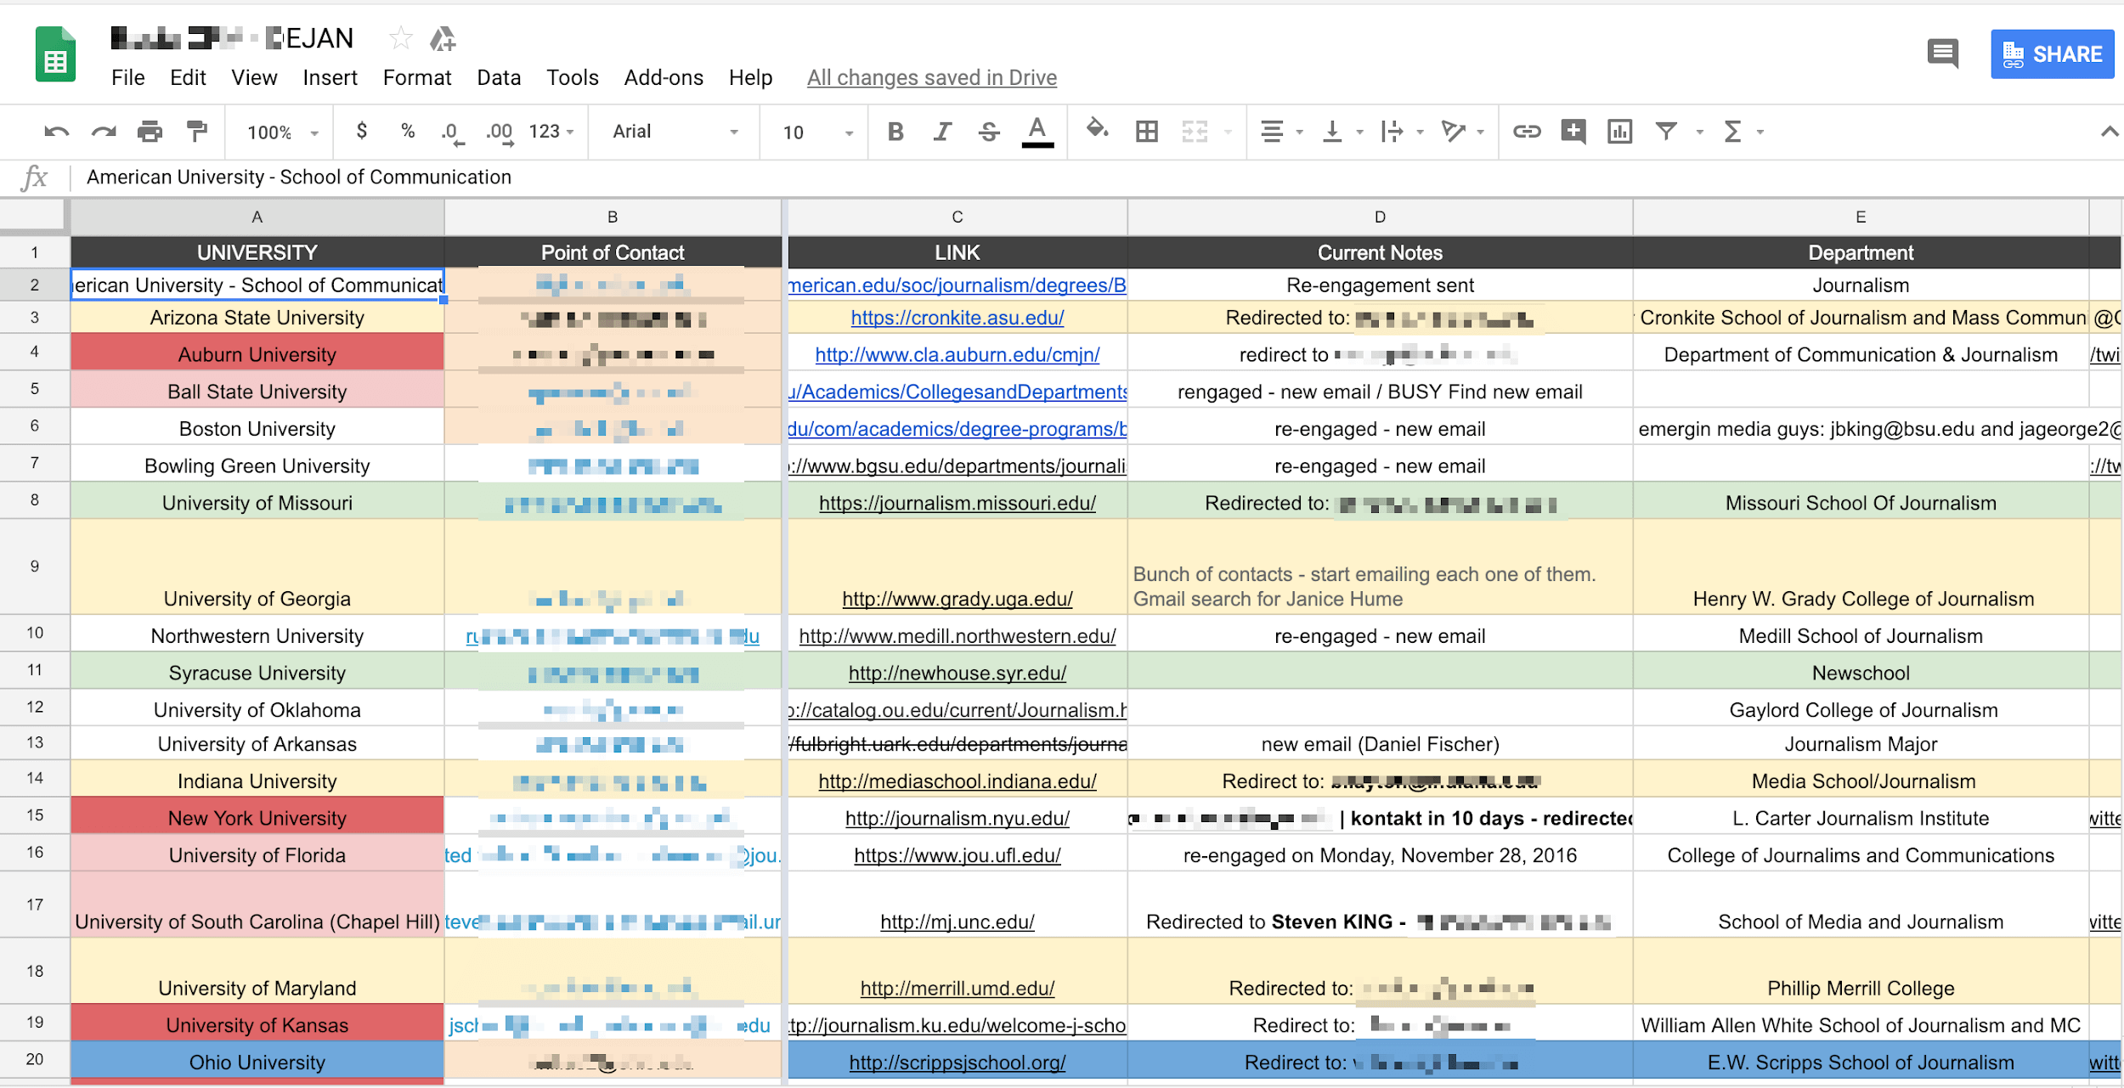This screenshot has width=2124, height=1088.
Task: Open the Data menu
Action: click(x=499, y=77)
